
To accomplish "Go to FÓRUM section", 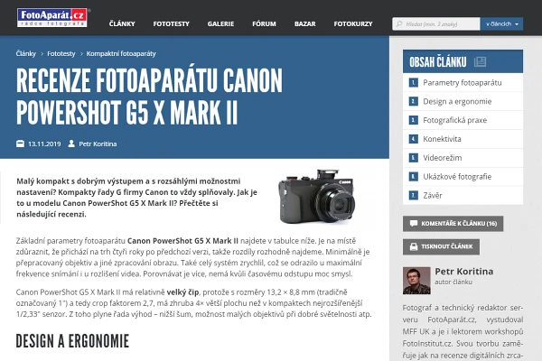I will pos(264,23).
